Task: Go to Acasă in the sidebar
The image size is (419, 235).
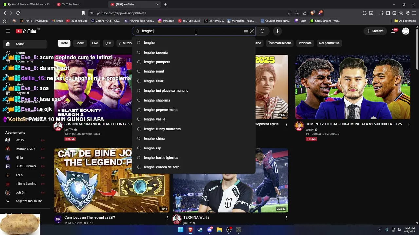Action: pyautogui.click(x=25, y=44)
